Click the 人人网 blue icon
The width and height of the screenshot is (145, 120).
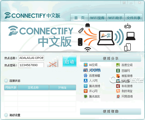coord(86,81)
